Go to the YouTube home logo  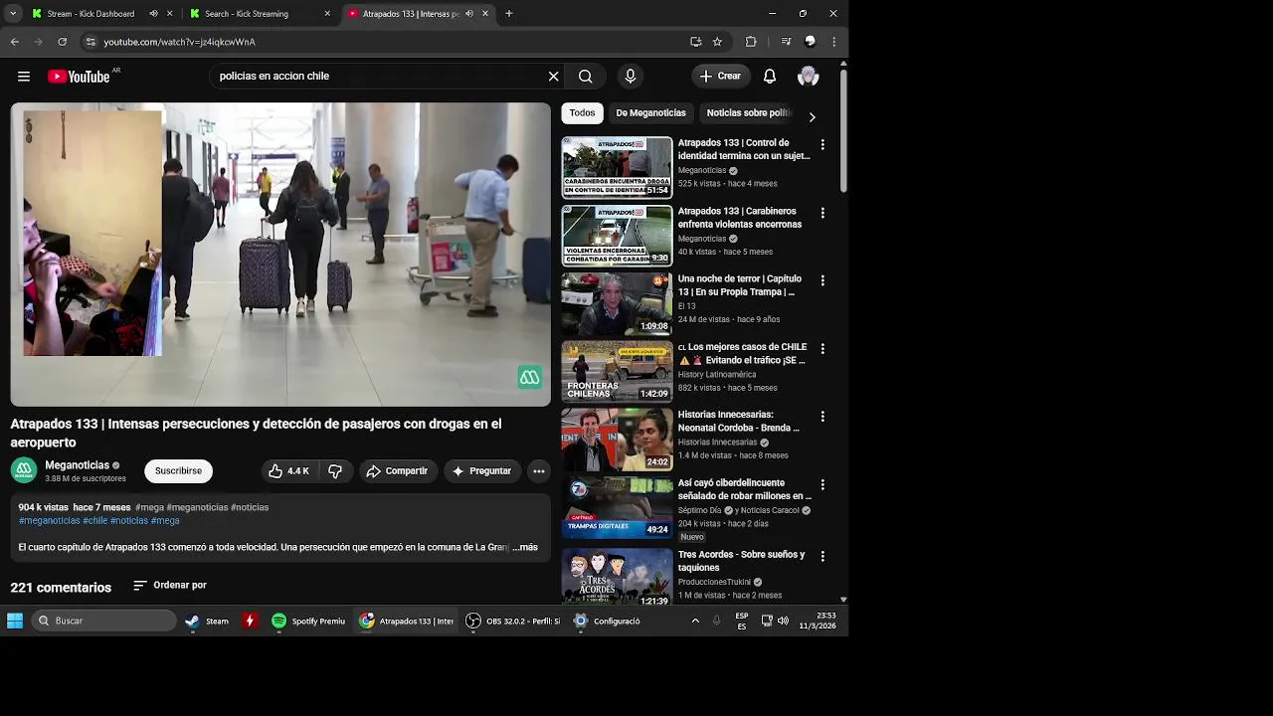point(79,77)
